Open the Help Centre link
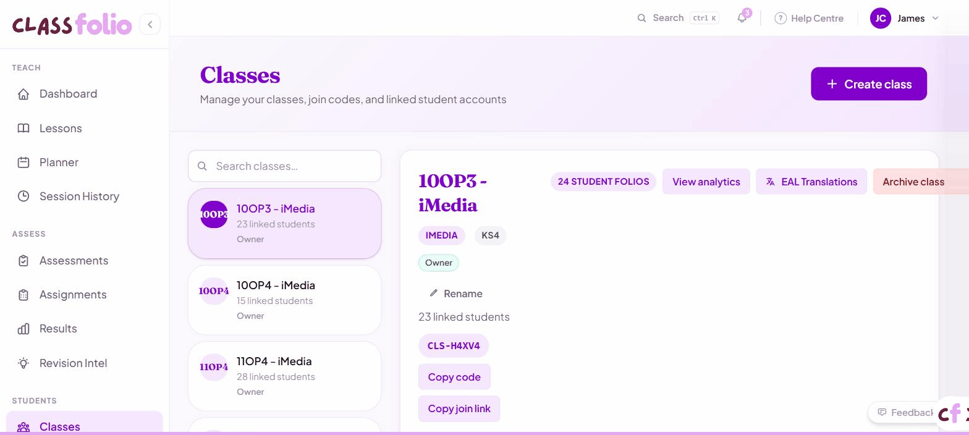Image resolution: width=969 pixels, height=435 pixels. tap(809, 19)
